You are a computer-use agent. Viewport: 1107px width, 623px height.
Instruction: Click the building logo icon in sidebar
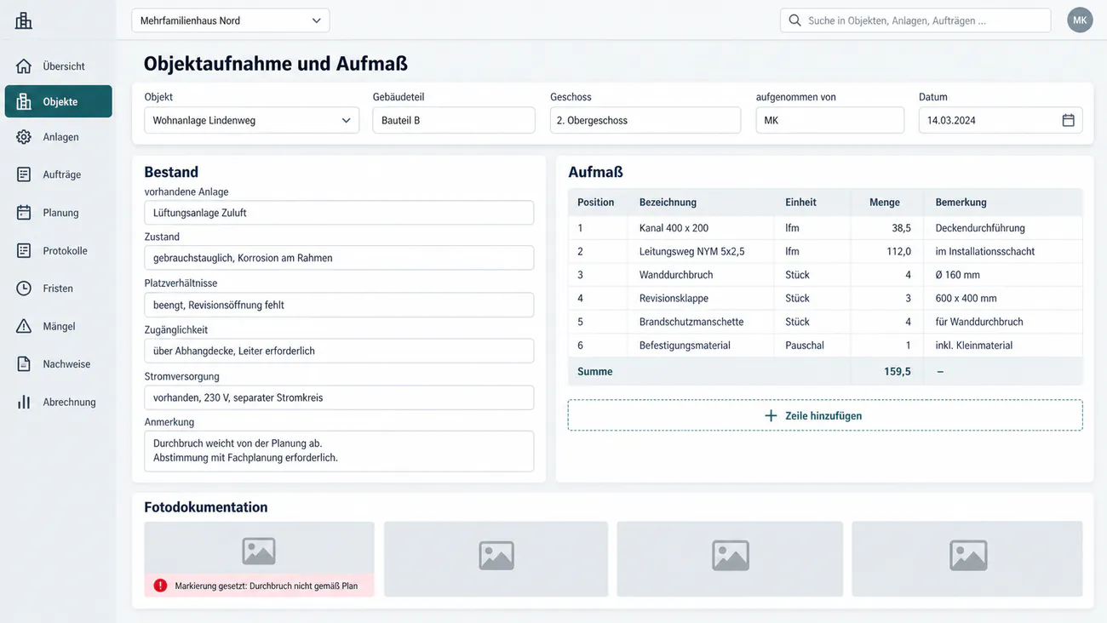tap(24, 20)
